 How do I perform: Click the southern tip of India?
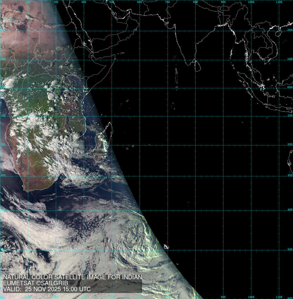(187, 63)
